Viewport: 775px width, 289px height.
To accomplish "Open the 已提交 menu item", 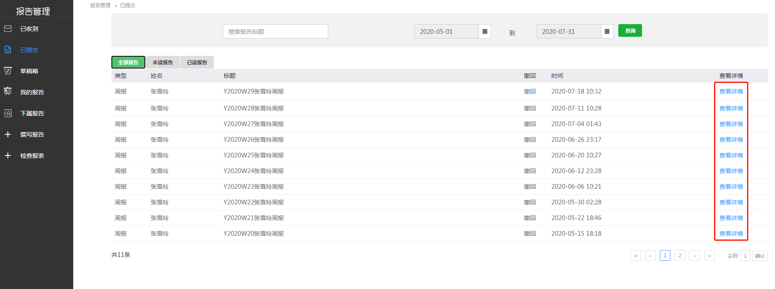I will [29, 50].
